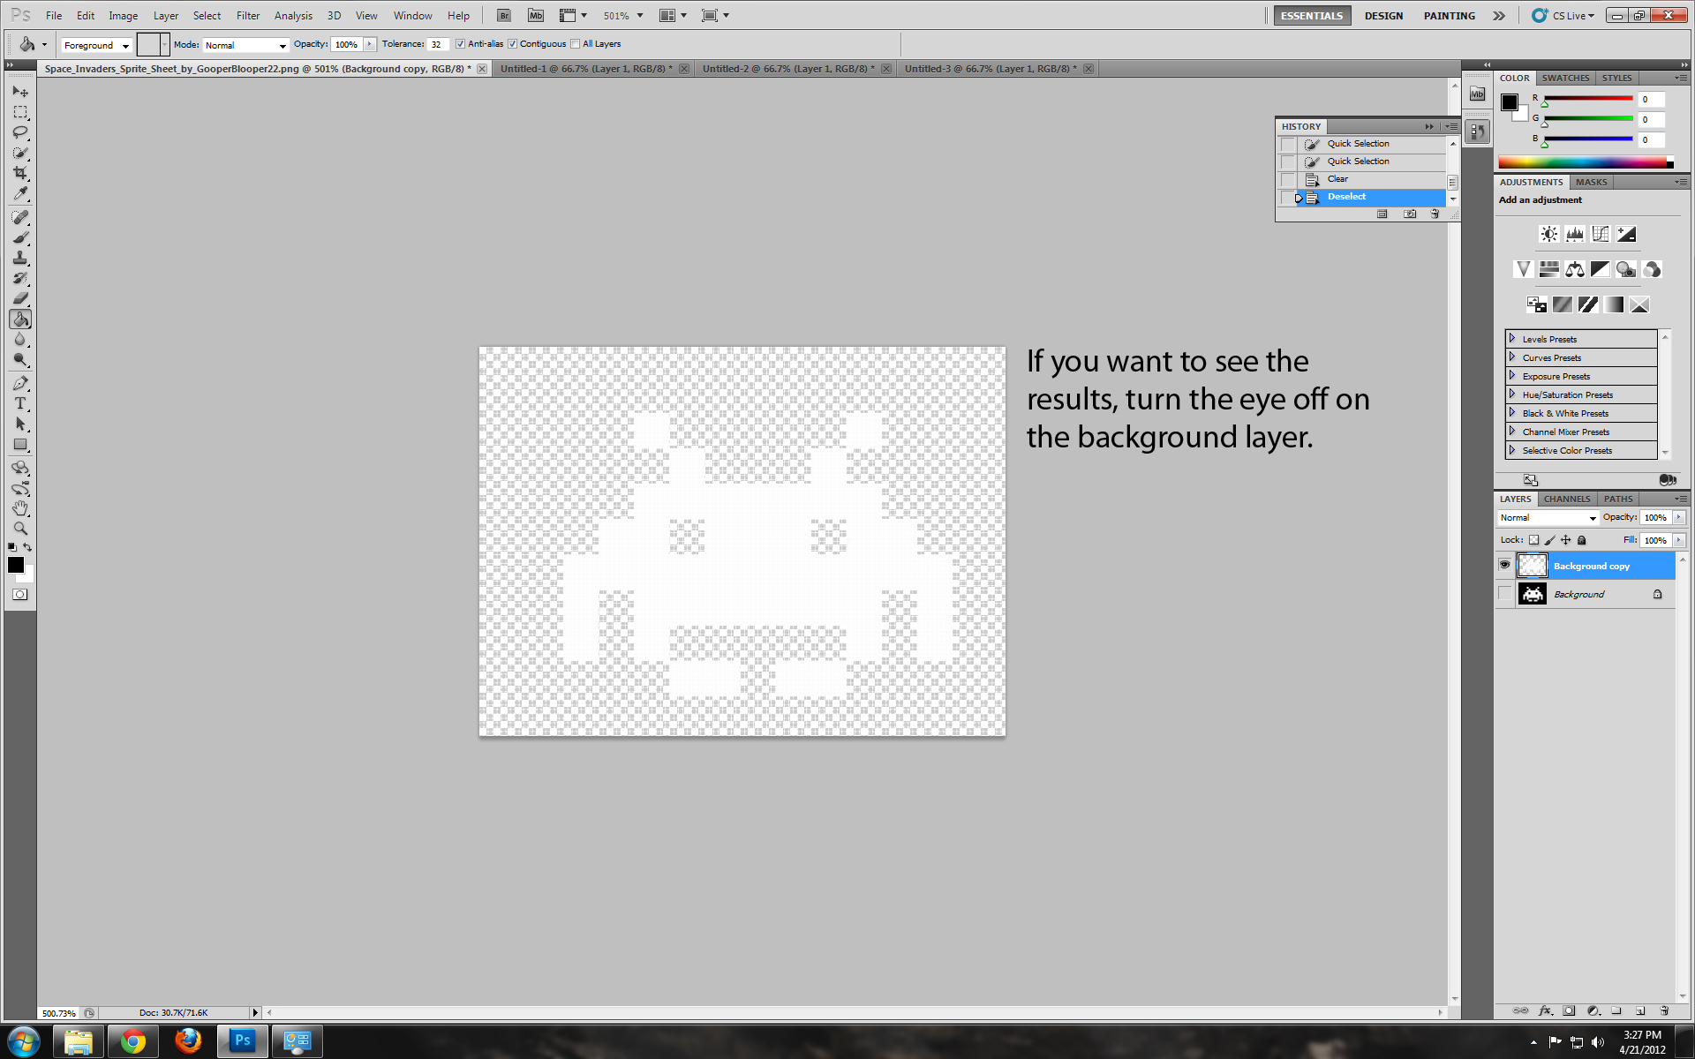Set history brush source on first Quick Selection
The image size is (1695, 1059).
pyautogui.click(x=1289, y=144)
